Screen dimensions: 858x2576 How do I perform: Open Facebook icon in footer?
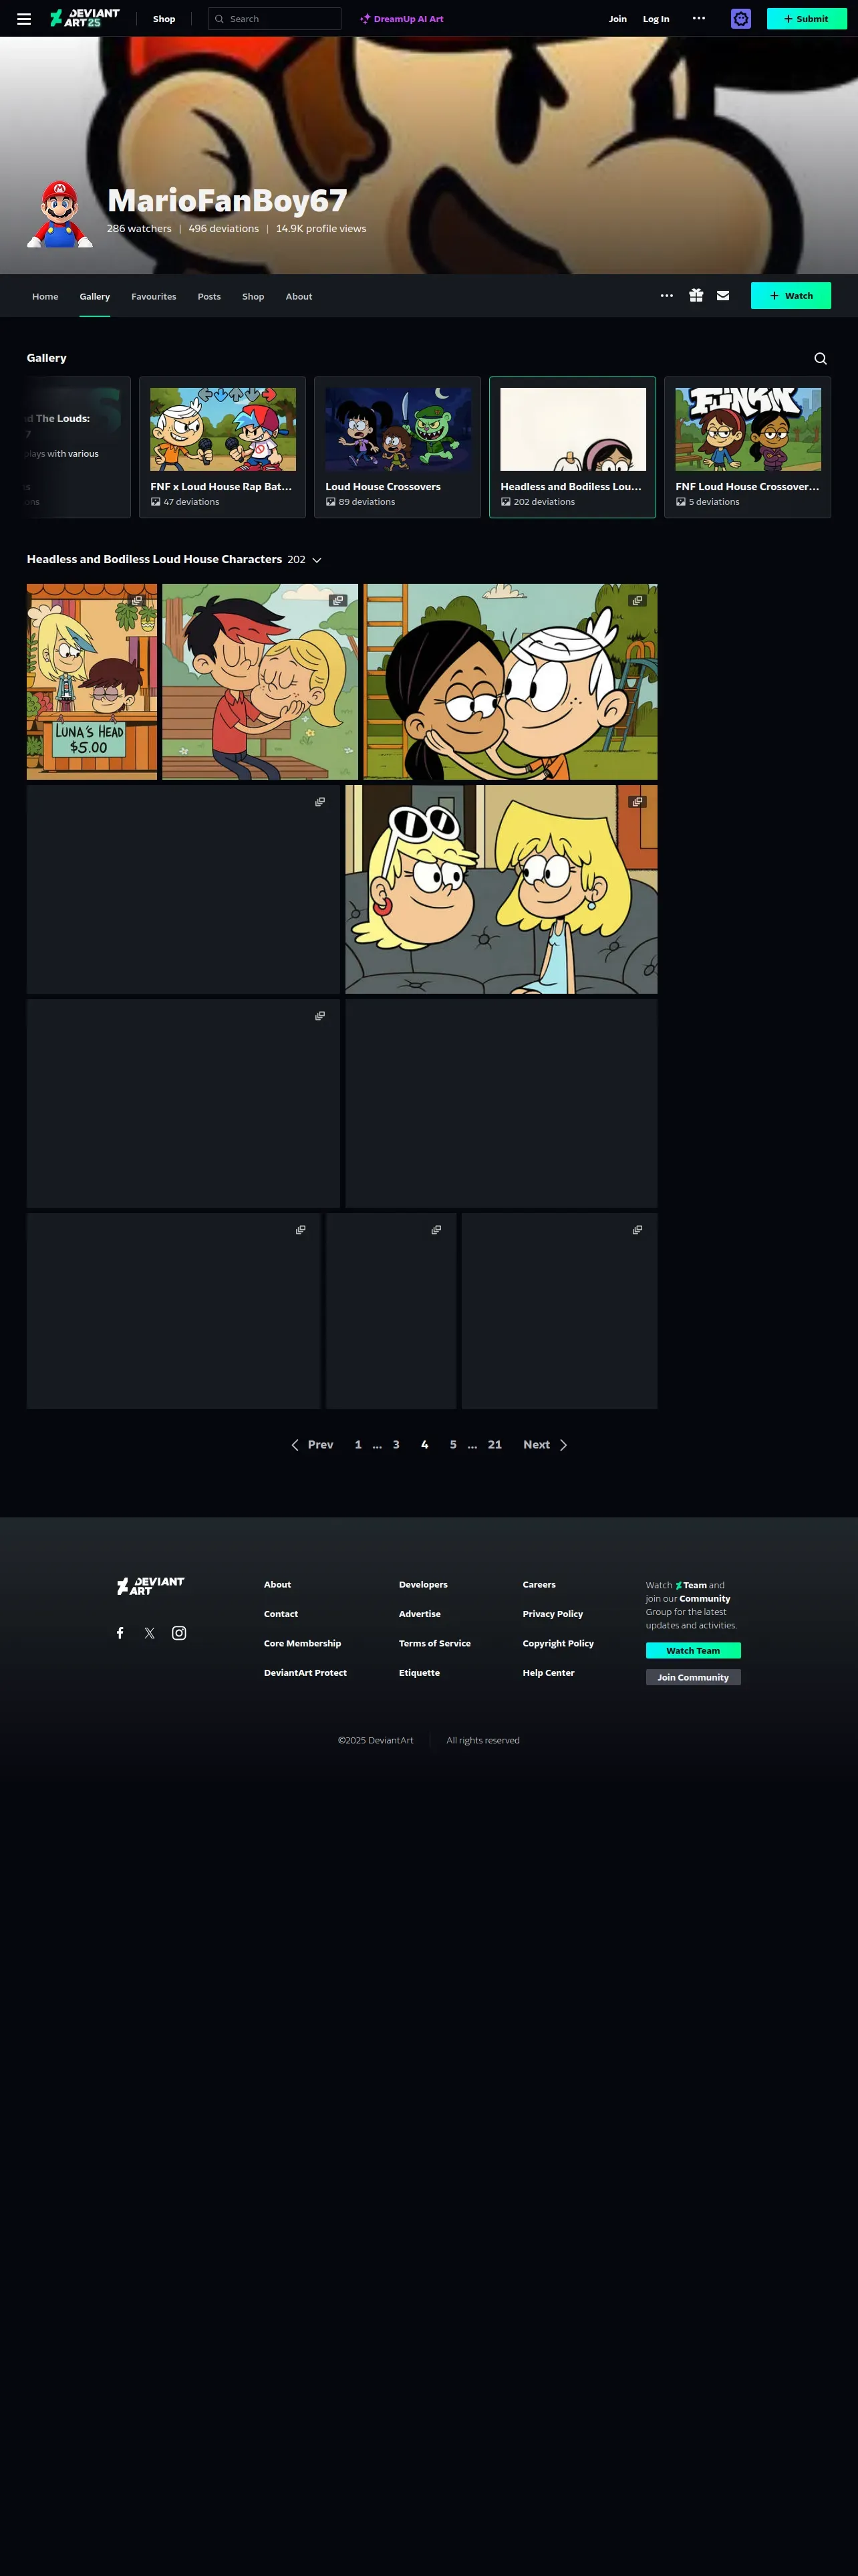pos(120,1633)
